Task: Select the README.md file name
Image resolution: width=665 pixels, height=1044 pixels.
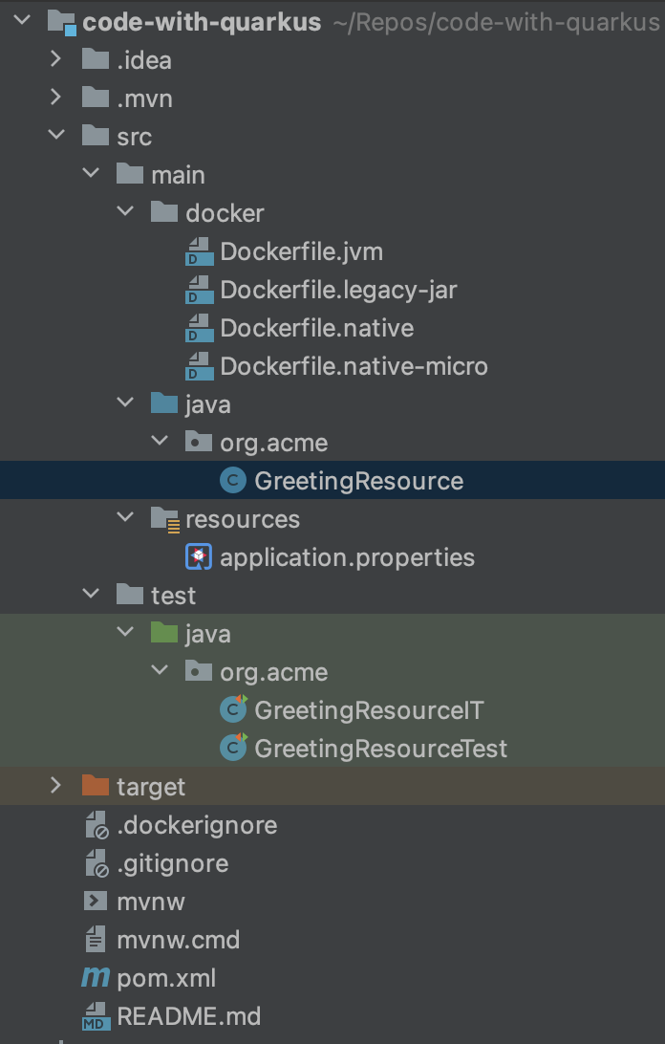Action: 189,1016
